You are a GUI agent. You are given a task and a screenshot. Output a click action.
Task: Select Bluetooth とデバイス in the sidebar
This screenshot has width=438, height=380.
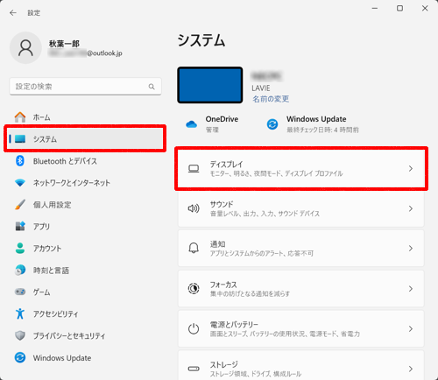pyautogui.click(x=85, y=161)
